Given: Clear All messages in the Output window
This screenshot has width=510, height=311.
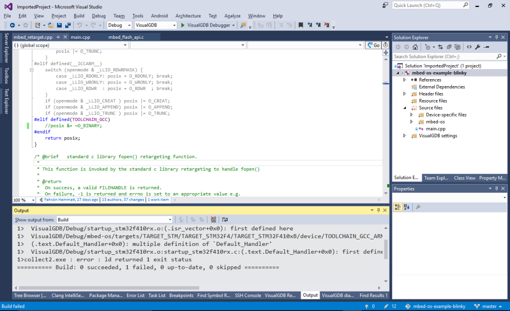Looking at the screenshot, I should [213, 219].
